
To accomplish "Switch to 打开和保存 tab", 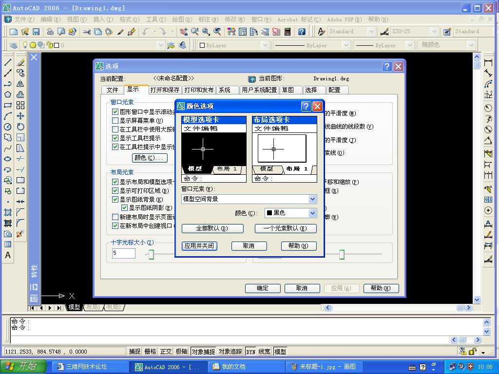I will [x=165, y=90].
